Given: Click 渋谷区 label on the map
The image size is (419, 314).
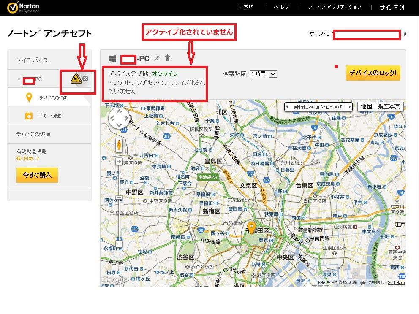Looking at the screenshot, I should (185, 257).
